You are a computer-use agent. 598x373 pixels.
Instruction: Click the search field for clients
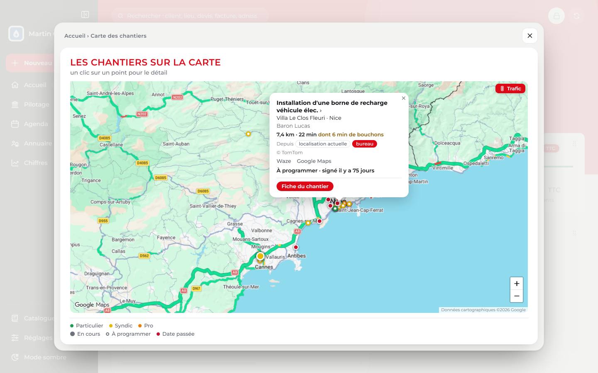pyautogui.click(x=190, y=16)
